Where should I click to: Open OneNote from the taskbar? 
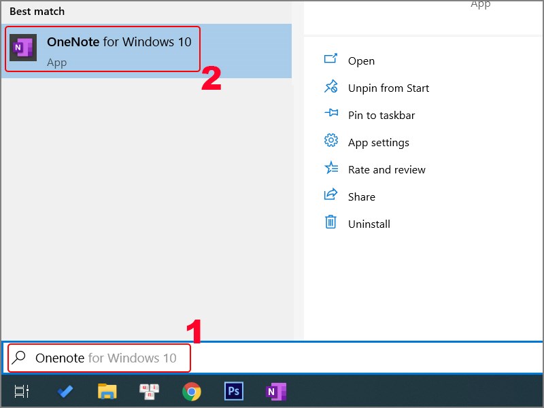click(x=276, y=392)
